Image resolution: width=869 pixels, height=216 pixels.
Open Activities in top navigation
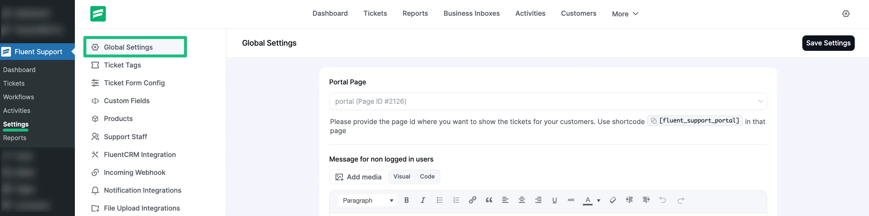[x=530, y=13]
